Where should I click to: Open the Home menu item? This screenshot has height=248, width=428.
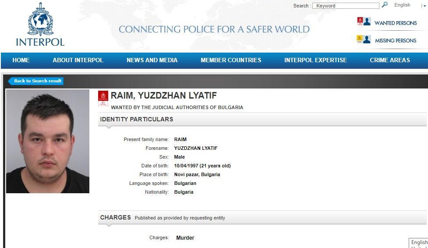coord(21,60)
